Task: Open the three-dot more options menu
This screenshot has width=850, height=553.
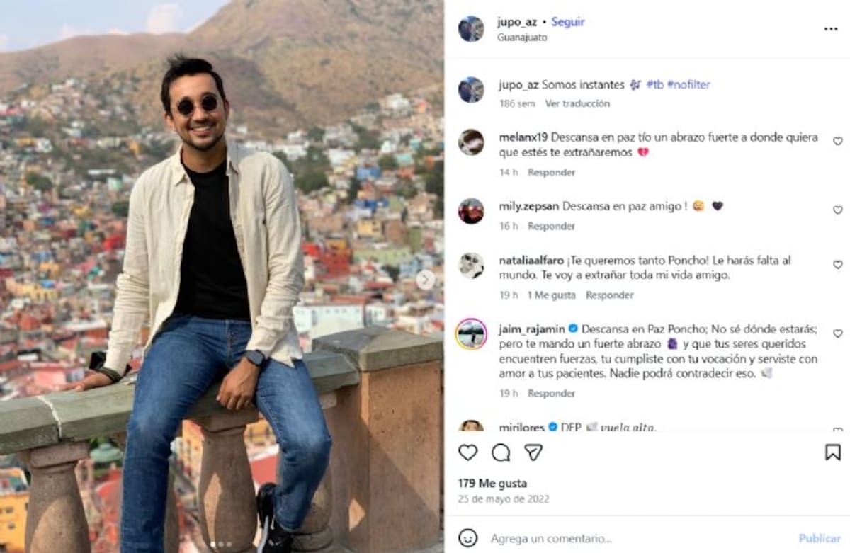Action: click(831, 29)
